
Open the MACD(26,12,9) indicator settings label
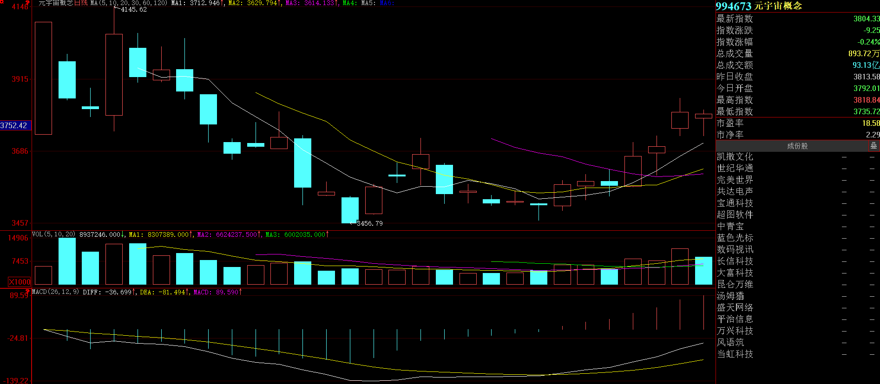click(55, 292)
